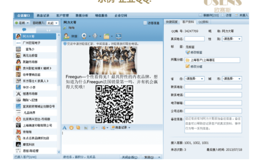Click the avatar next to 恒通市场部
The height and width of the screenshot is (161, 254).
pyautogui.click(x=18, y=93)
